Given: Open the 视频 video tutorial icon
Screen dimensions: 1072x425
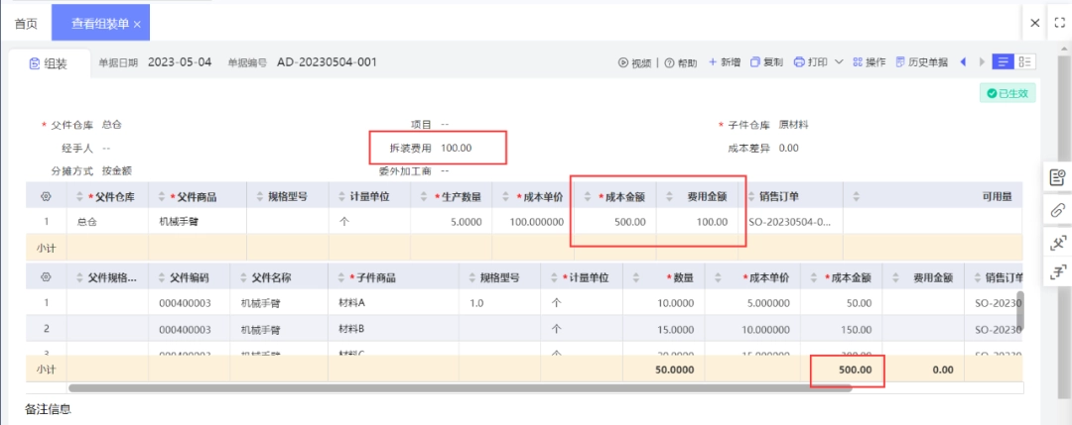Looking at the screenshot, I should tap(622, 62).
